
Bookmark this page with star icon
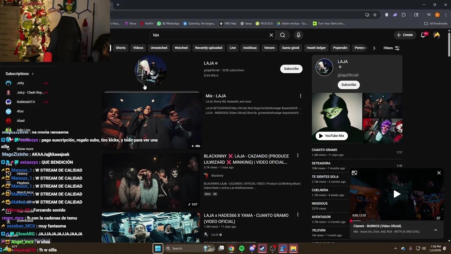[x=375, y=15]
